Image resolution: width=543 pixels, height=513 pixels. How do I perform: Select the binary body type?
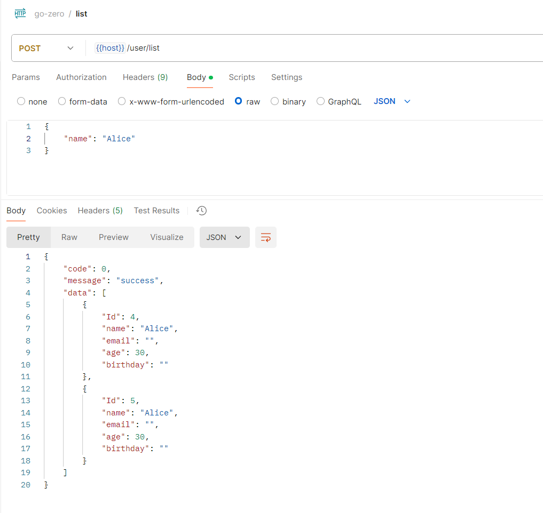(x=275, y=101)
